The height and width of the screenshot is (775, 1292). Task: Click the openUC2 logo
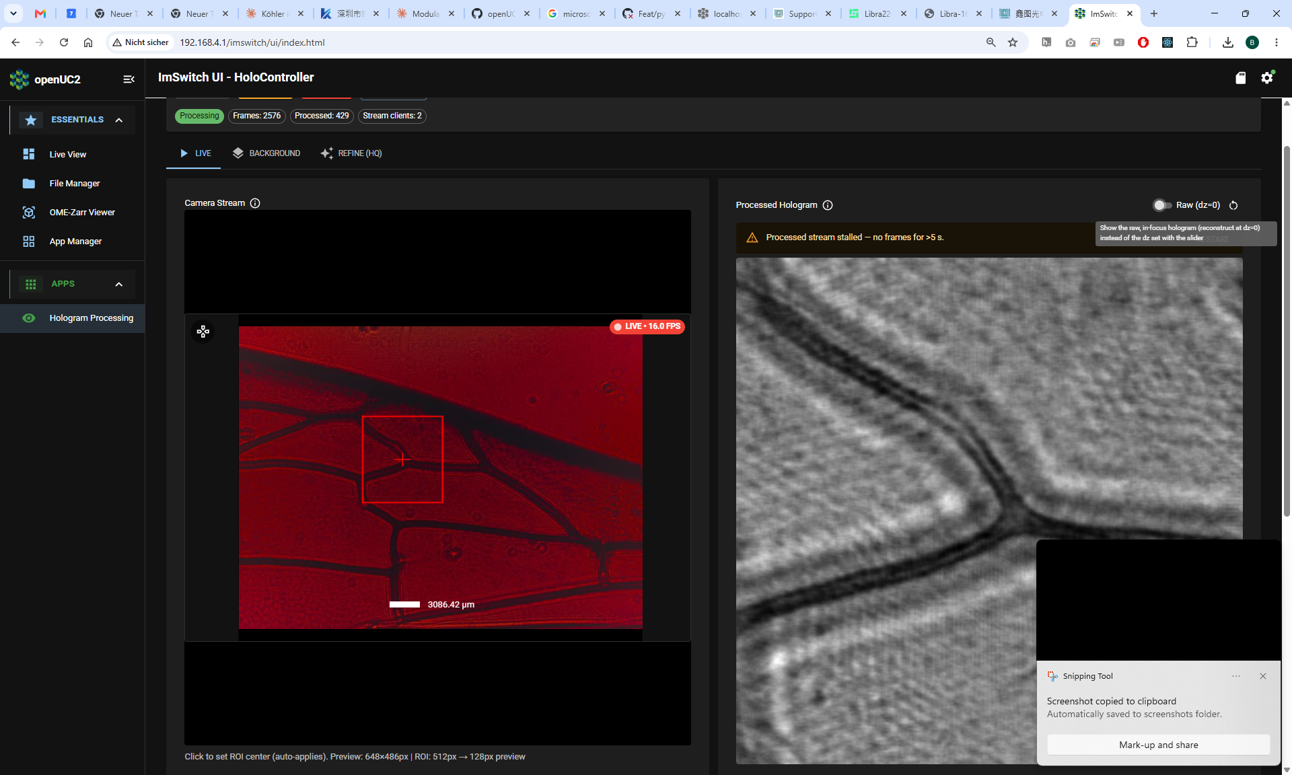click(x=20, y=79)
